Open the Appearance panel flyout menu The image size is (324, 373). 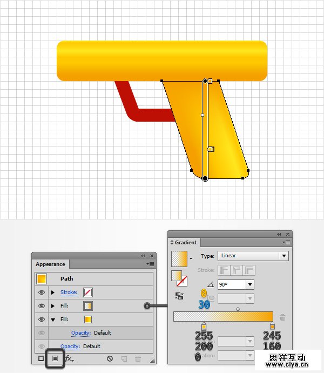[x=150, y=264]
